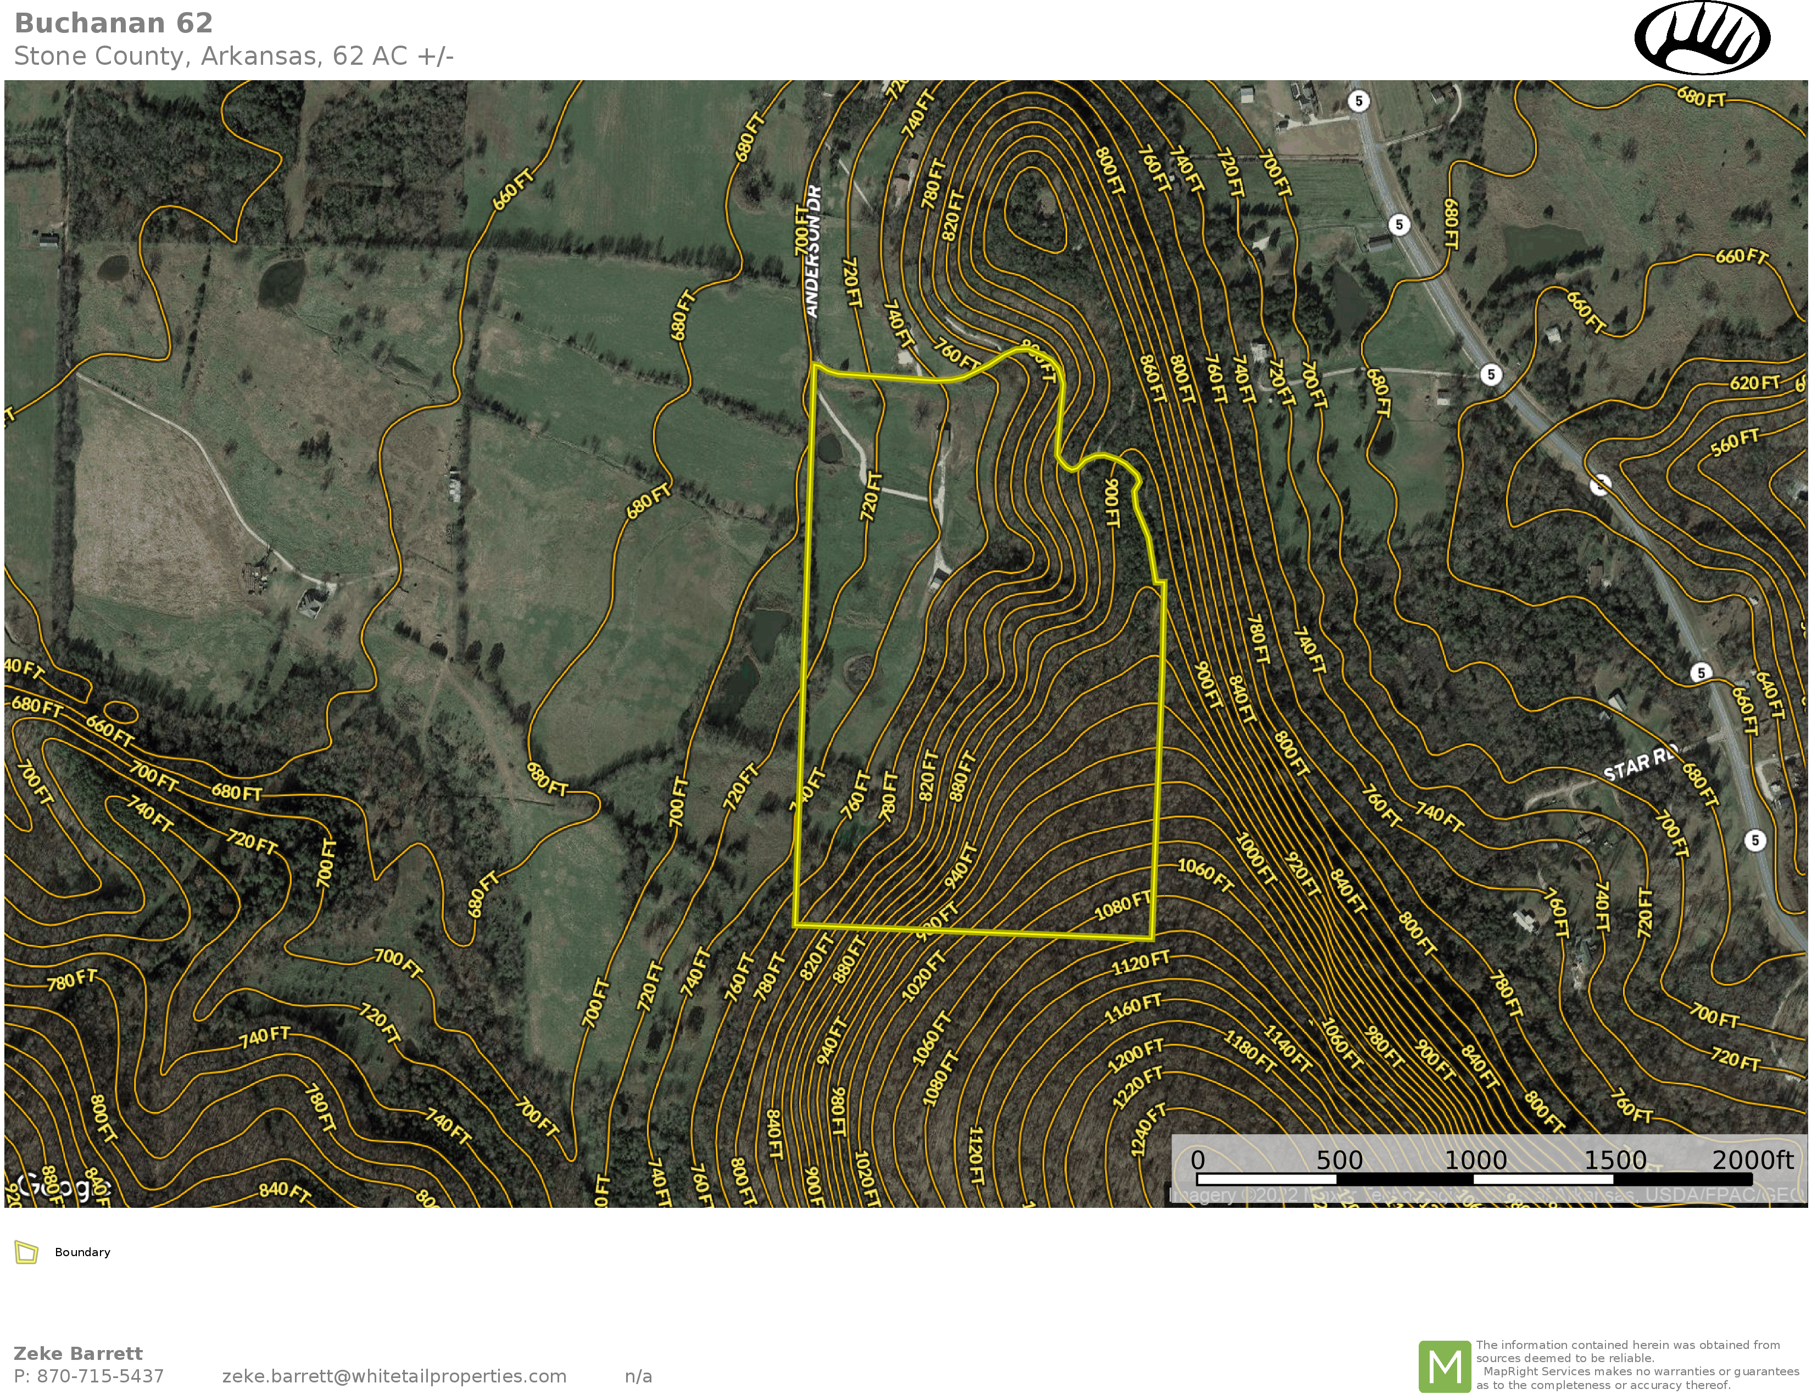Screen dimensions: 1812x1400
Task: Click the 1080 FT contour label inside boundary
Action: pos(1123,906)
